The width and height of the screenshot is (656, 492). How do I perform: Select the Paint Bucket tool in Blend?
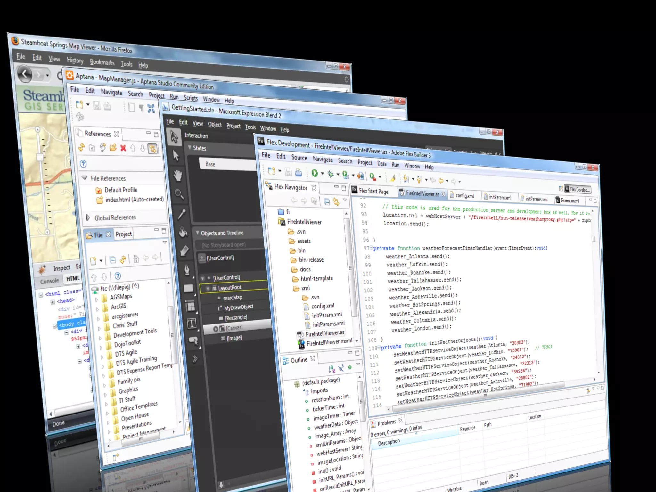tap(183, 232)
